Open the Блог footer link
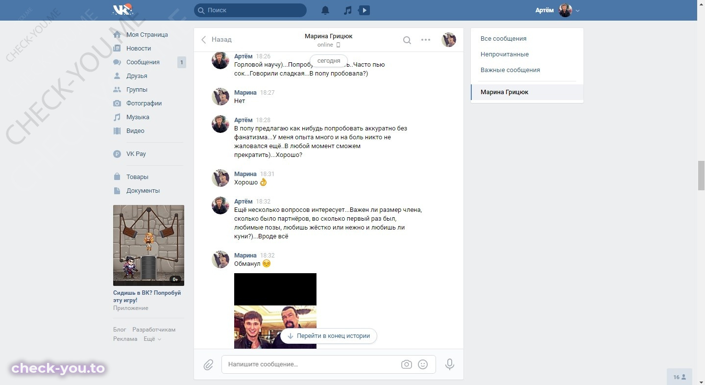 [120, 330]
